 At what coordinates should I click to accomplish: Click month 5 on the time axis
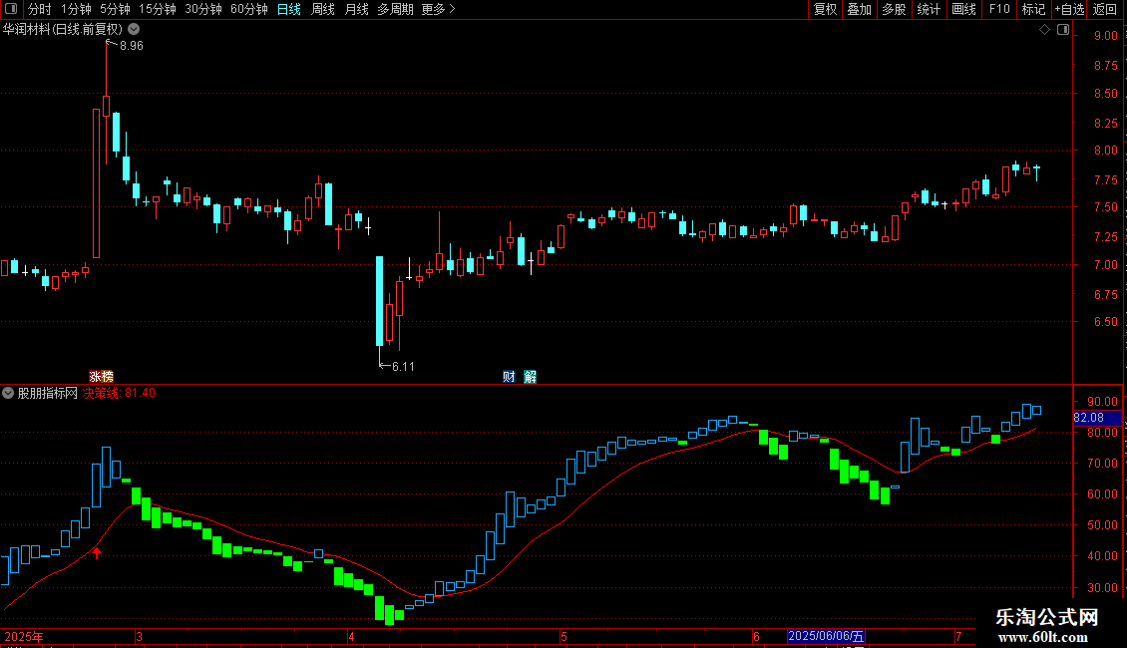(x=563, y=636)
